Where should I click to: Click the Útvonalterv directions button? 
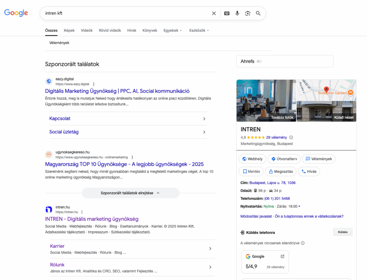[284, 159]
